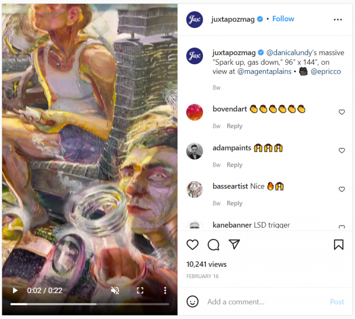The height and width of the screenshot is (319, 355).
Task: Unmute the video audio
Action: tap(115, 291)
